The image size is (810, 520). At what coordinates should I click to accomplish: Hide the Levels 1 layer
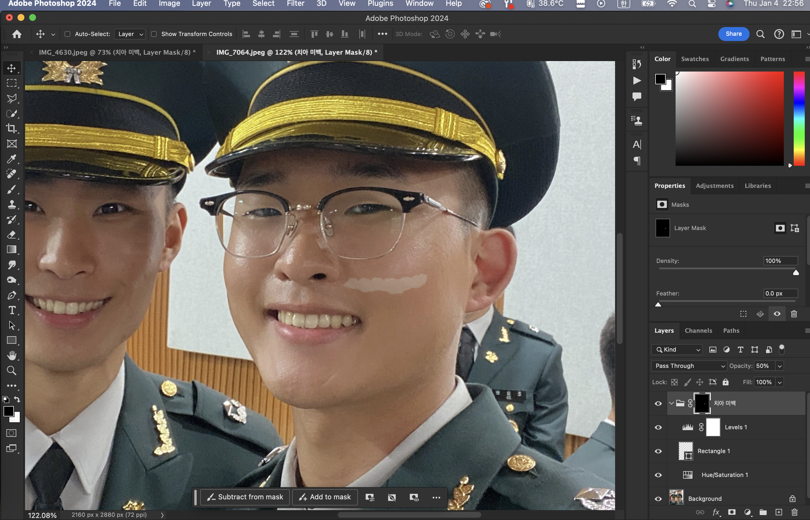tap(658, 427)
